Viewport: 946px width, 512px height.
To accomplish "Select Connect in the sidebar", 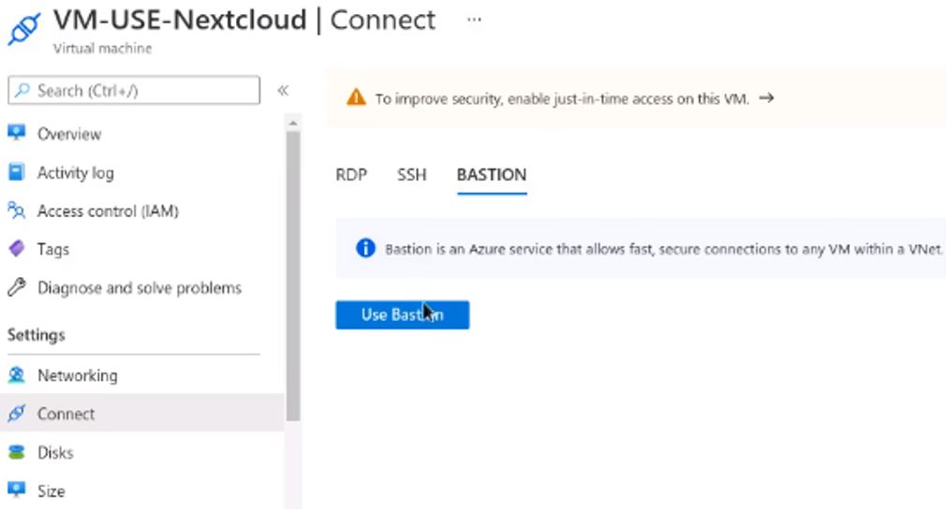I will pyautogui.click(x=141, y=414).
